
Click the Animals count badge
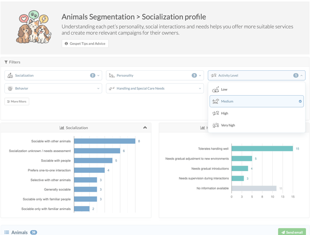[x=34, y=232]
